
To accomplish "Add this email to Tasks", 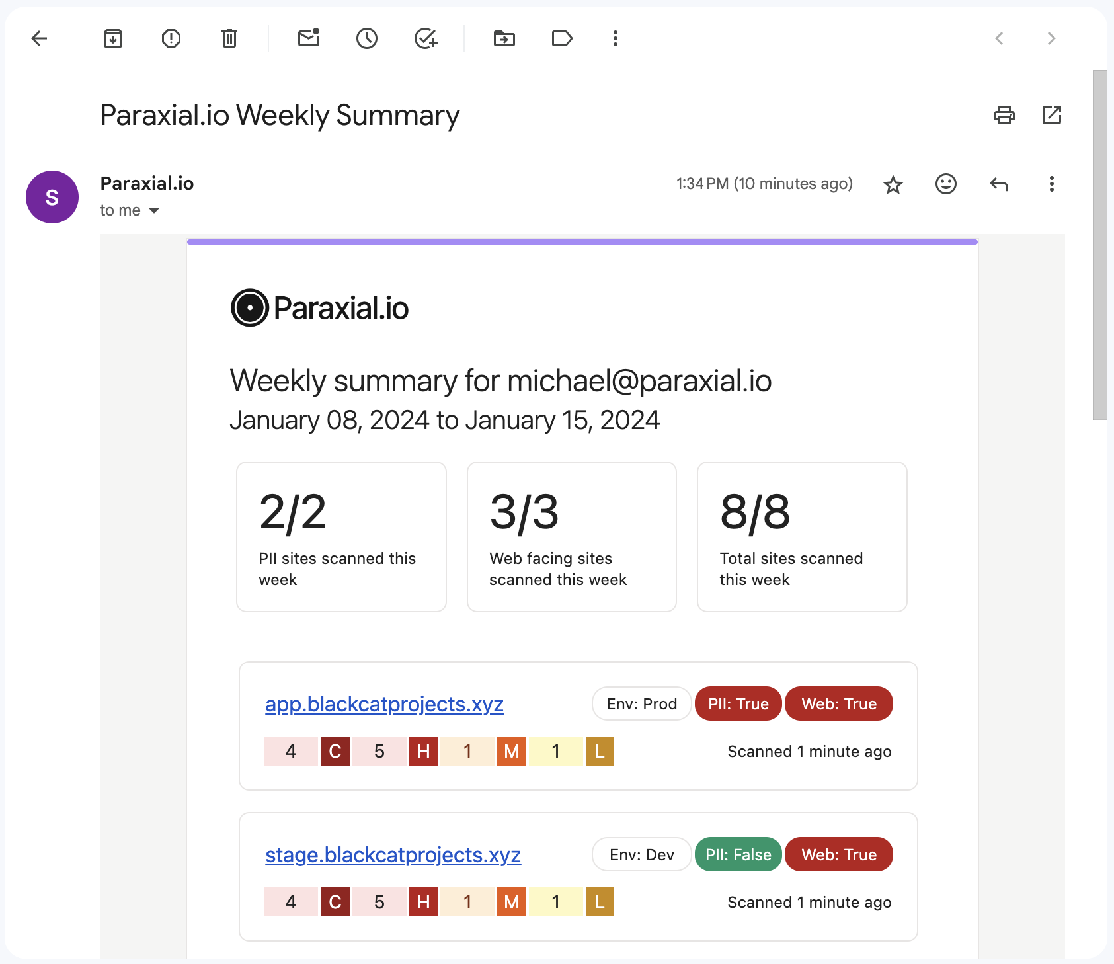I will point(426,38).
